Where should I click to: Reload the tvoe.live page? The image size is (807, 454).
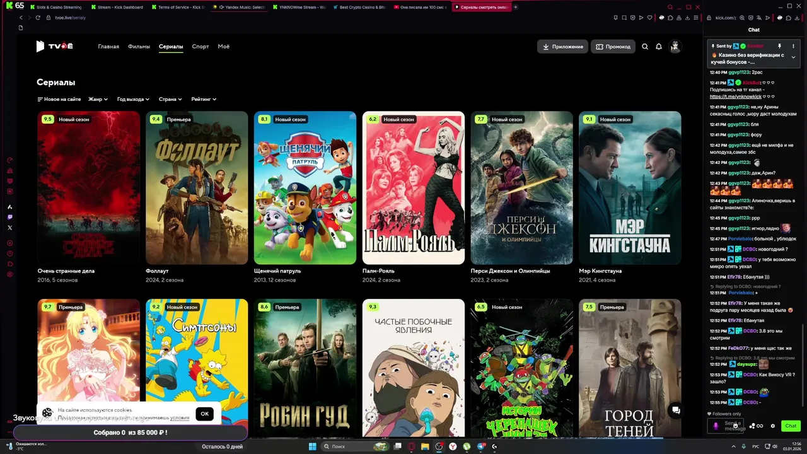(38, 18)
